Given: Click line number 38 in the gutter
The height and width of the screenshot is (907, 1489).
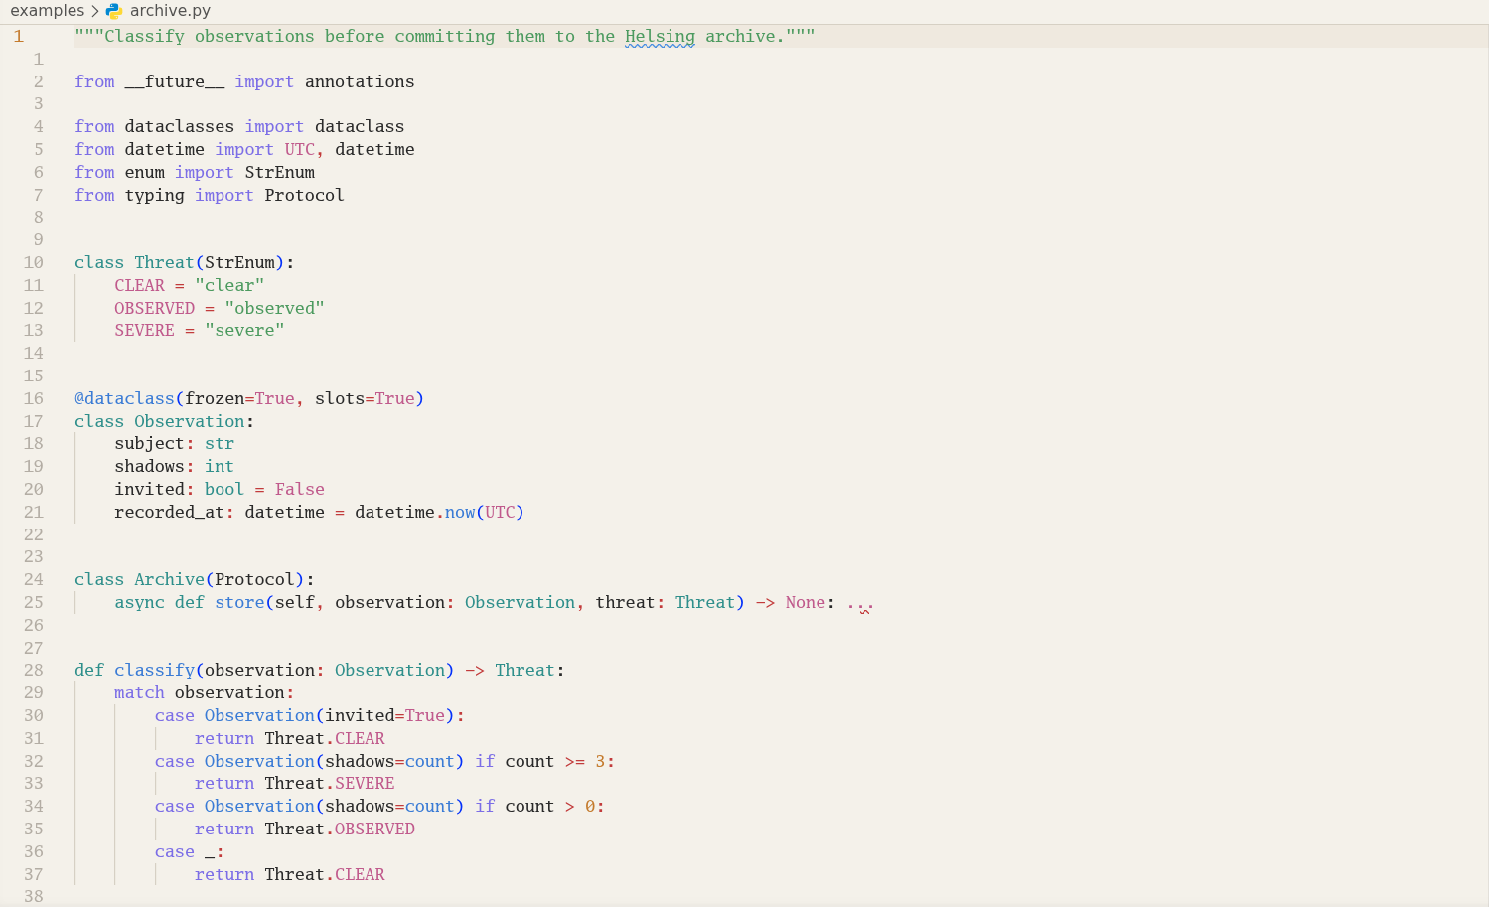Looking at the screenshot, I should [x=34, y=897].
